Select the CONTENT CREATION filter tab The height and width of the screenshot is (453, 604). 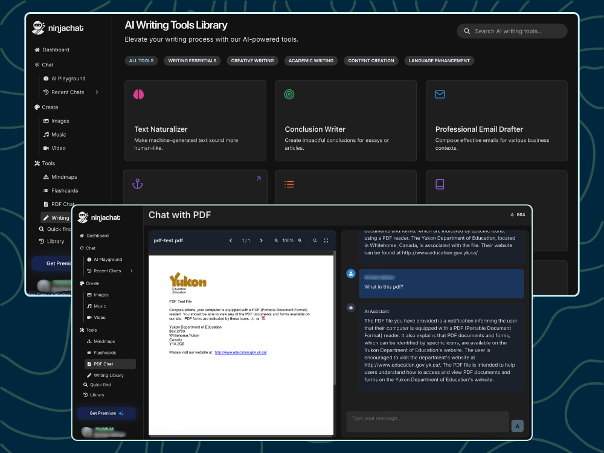(371, 61)
